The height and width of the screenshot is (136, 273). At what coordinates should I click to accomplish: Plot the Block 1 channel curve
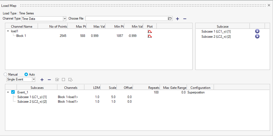150,36
